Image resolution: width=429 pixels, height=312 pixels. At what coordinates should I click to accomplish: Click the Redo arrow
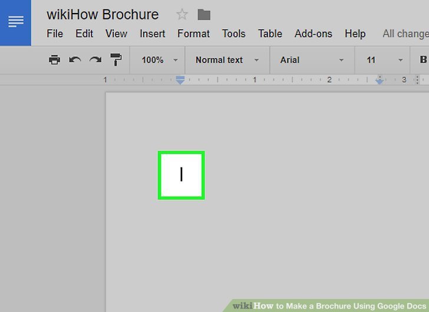tap(95, 60)
